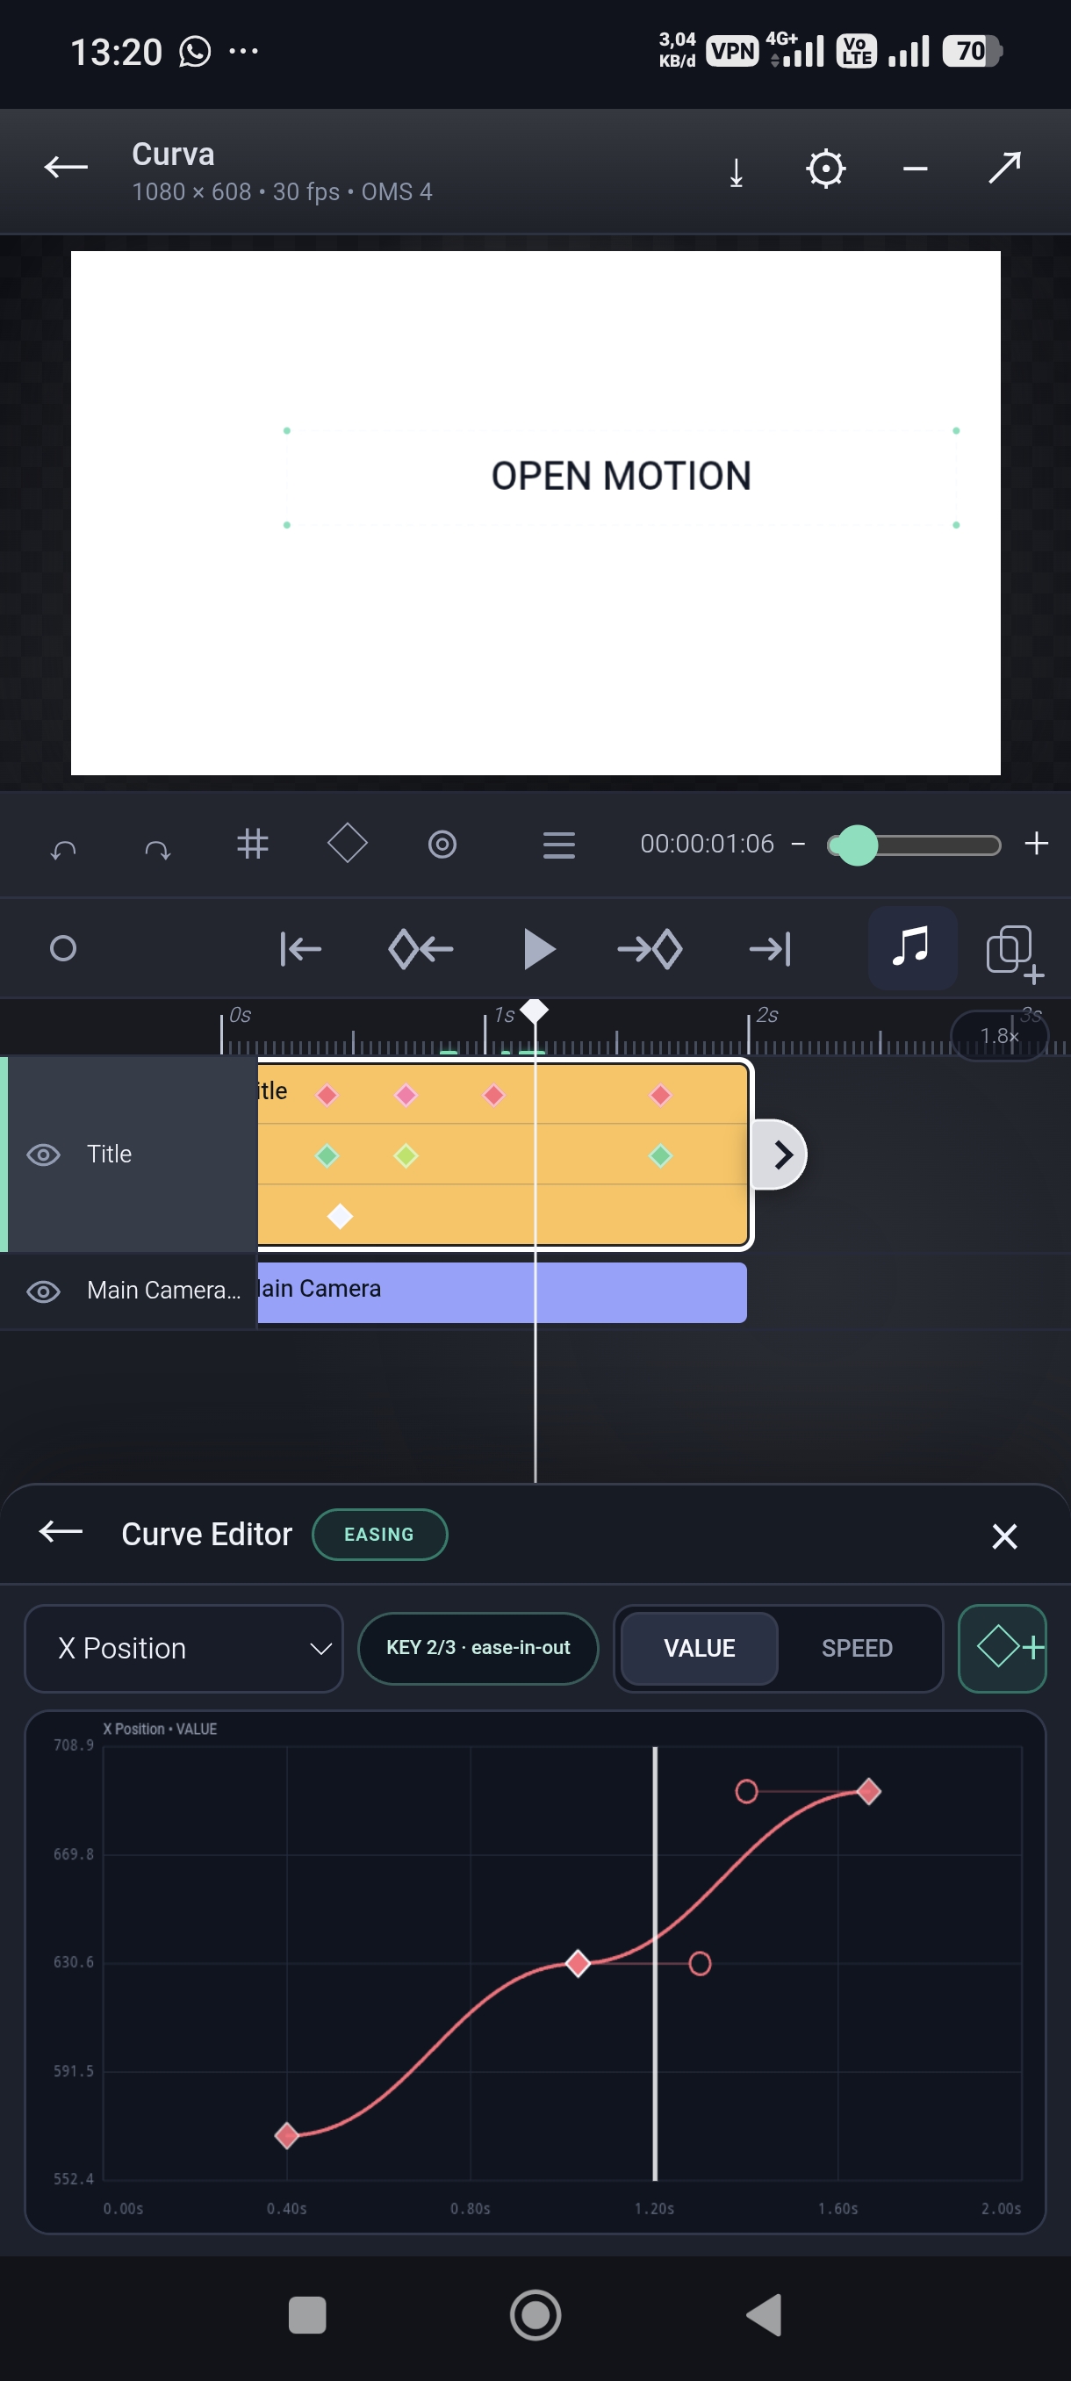Add keyframe with diamond plus button
Screen dimensions: 1071x2381
click(1003, 1648)
